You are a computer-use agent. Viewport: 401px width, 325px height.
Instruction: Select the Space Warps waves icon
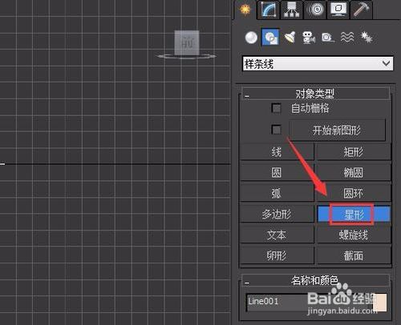(x=347, y=38)
